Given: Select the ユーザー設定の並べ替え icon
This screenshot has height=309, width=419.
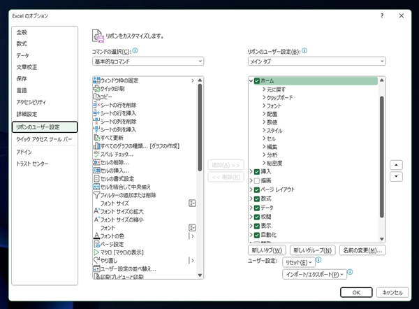Looking at the screenshot, I should tap(96, 268).
